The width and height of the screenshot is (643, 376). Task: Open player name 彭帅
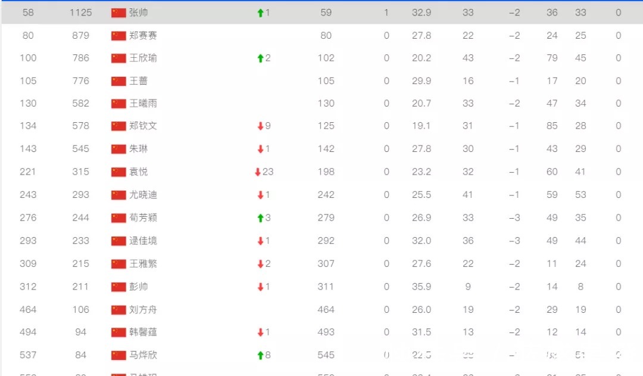point(139,287)
